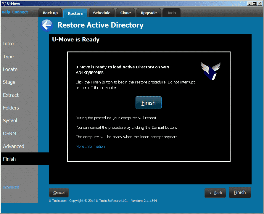Click the bottom-right Finish button
The height and width of the screenshot is (214, 264).
[x=240, y=192]
